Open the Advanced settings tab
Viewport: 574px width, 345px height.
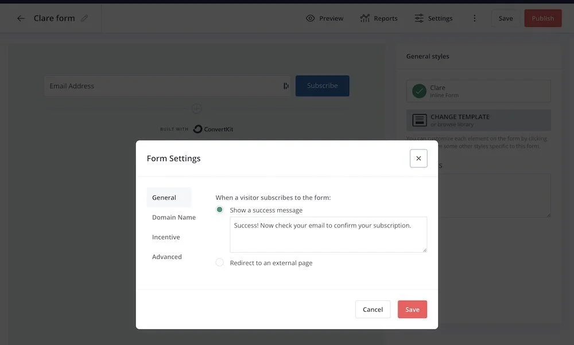click(x=167, y=257)
